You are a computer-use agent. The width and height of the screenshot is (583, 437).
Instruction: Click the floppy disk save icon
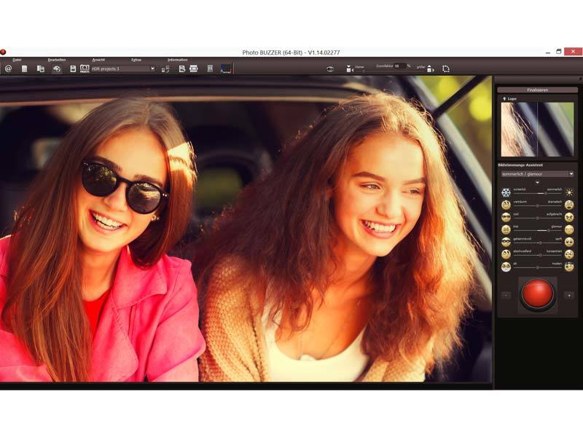[x=73, y=68]
